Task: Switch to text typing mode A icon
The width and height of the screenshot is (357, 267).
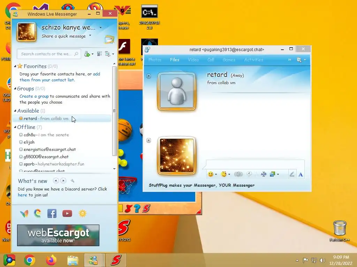Action: (x=301, y=175)
